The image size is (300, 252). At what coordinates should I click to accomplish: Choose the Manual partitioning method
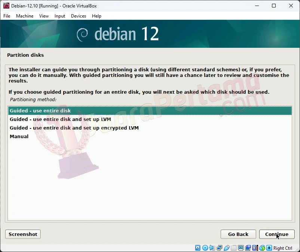click(19, 136)
